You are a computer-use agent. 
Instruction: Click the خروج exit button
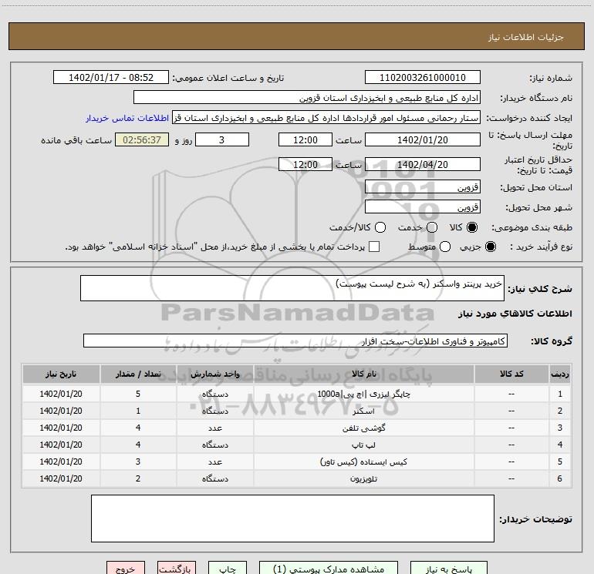[x=126, y=569]
